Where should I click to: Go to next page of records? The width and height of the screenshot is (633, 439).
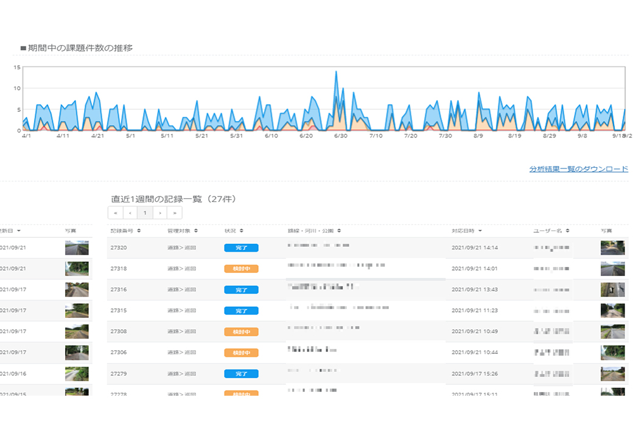(x=159, y=213)
